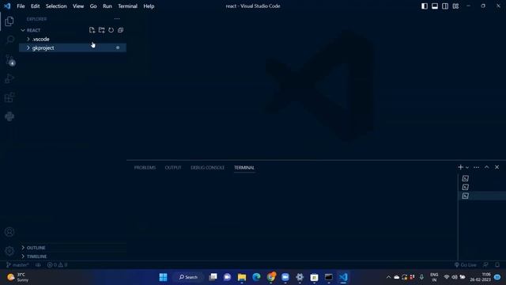Synchronize changes from status bar
The width and height of the screenshot is (506, 285).
tap(38, 265)
